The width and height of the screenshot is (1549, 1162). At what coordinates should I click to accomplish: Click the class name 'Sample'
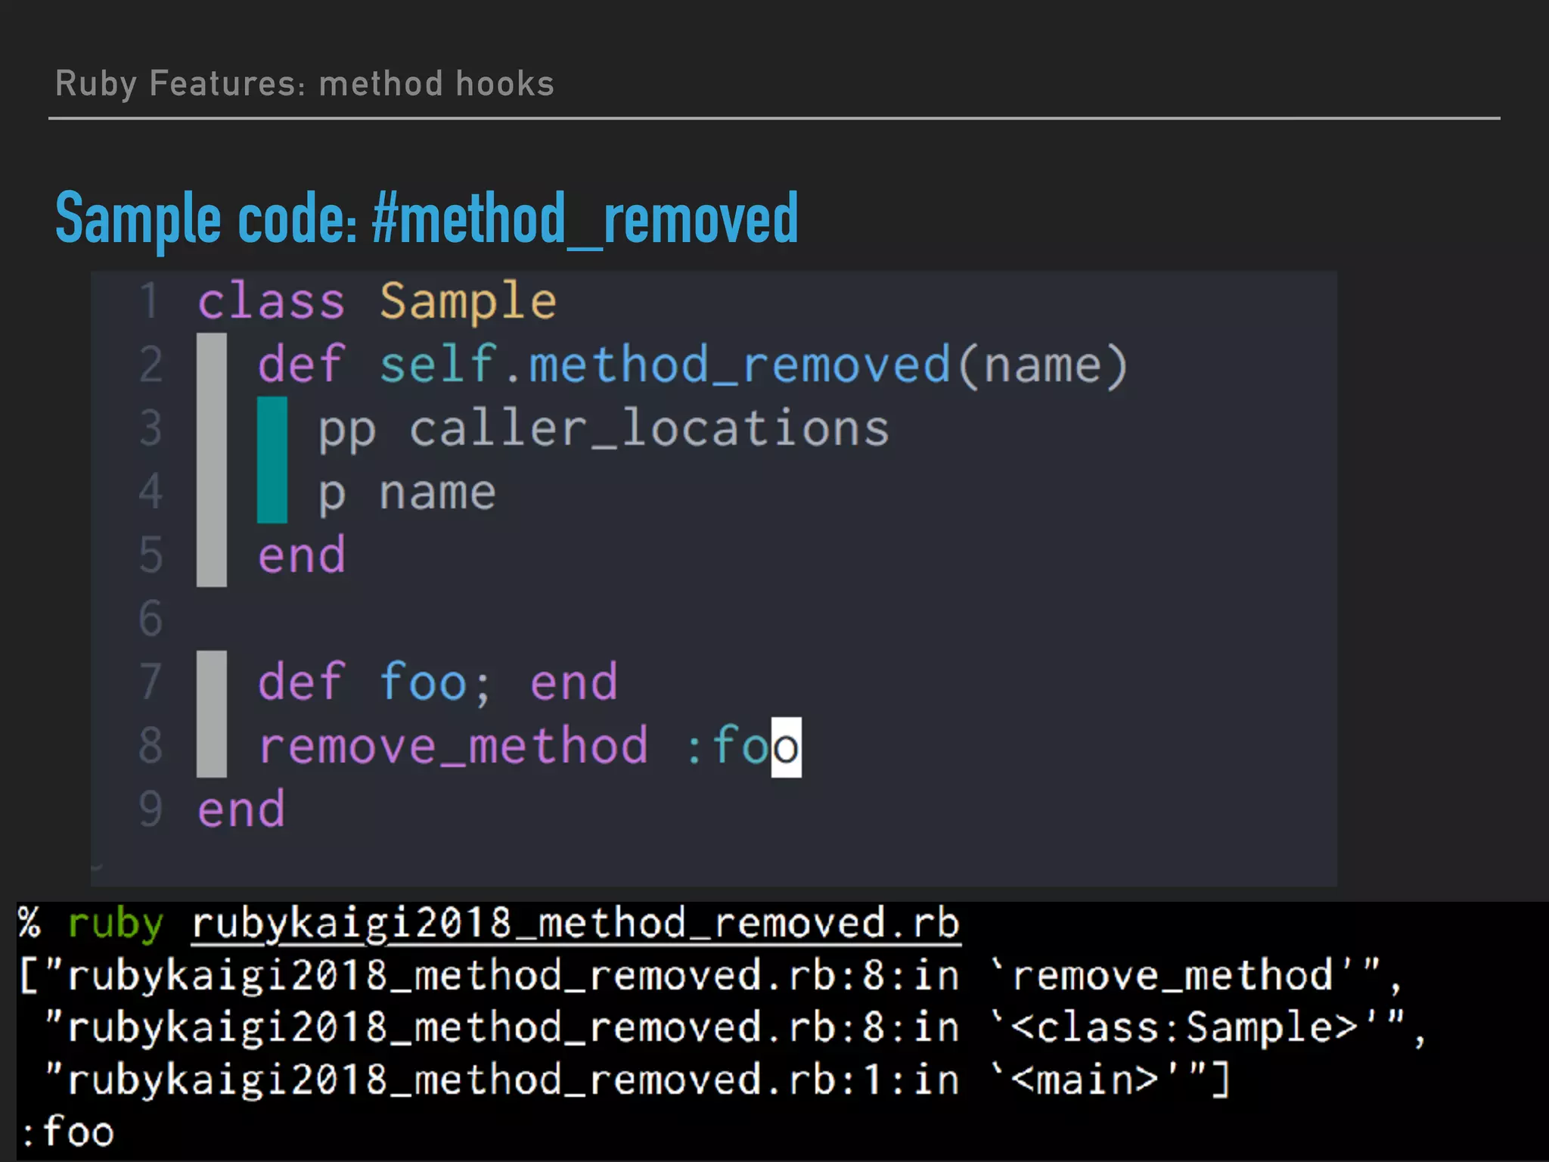tap(467, 301)
